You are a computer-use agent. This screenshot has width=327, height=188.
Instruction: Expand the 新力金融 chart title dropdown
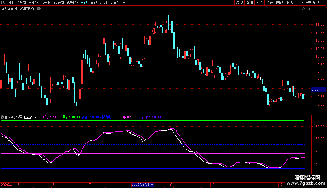(x=39, y=9)
